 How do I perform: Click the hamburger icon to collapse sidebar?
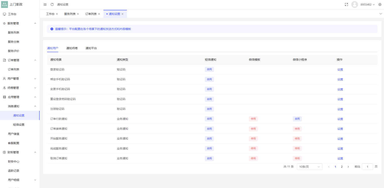coord(45,4)
